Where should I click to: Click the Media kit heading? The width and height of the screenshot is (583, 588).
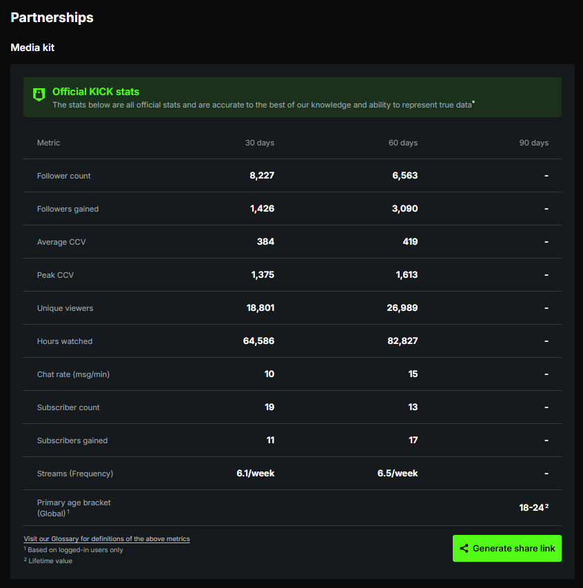(32, 48)
